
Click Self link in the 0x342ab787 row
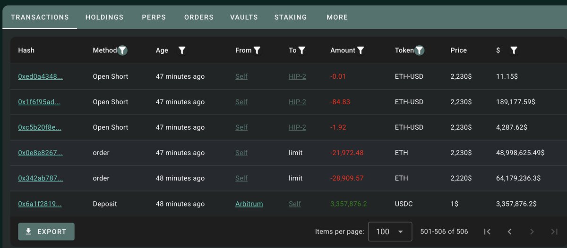pyautogui.click(x=241, y=178)
